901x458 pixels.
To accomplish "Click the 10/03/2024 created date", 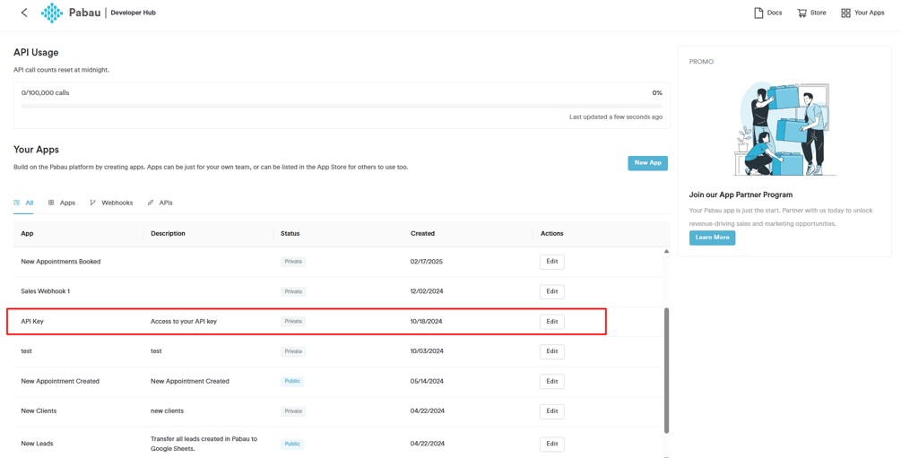I will tap(427, 351).
